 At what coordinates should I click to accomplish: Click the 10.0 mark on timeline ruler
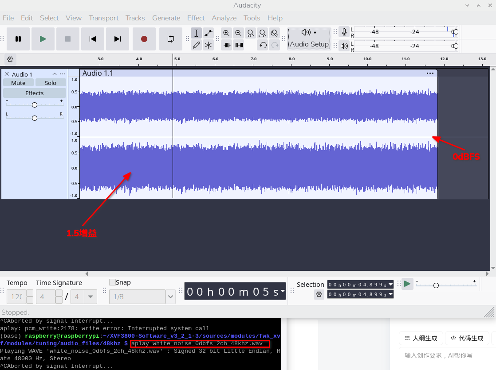point(367,59)
